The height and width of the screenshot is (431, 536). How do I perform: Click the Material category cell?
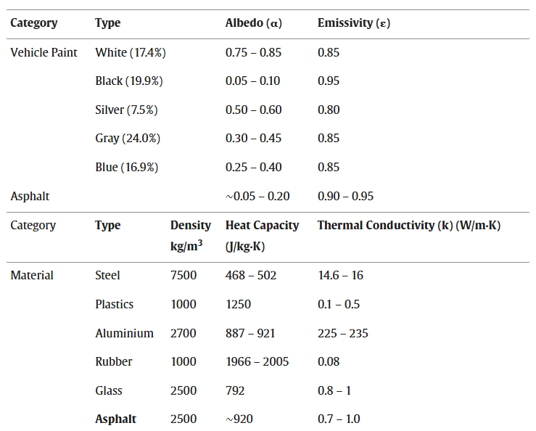click(x=32, y=276)
